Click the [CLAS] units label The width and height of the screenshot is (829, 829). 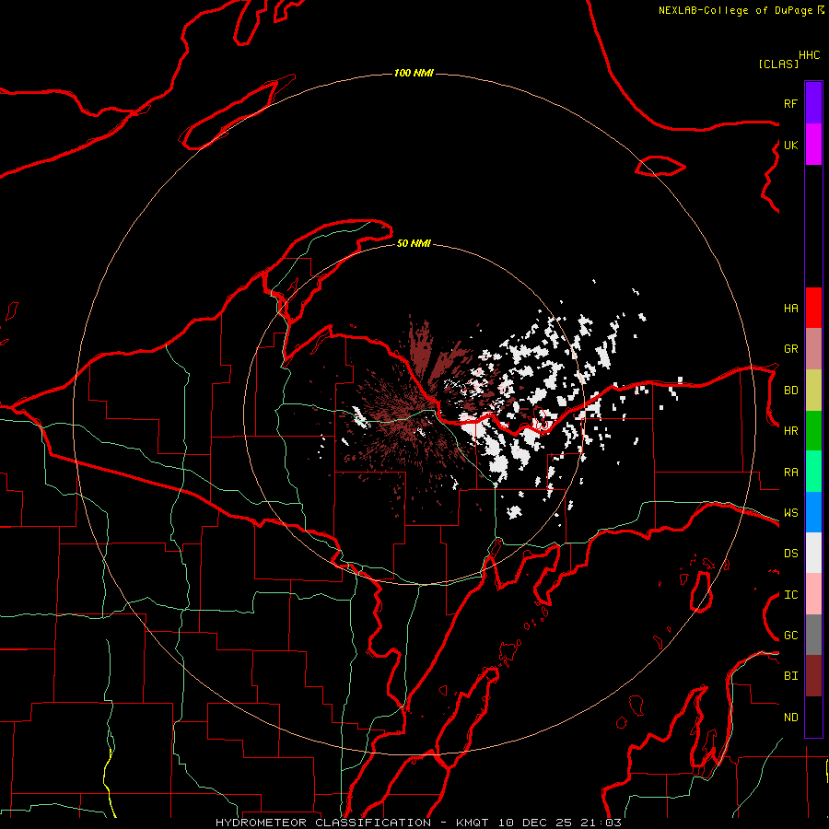point(778,64)
